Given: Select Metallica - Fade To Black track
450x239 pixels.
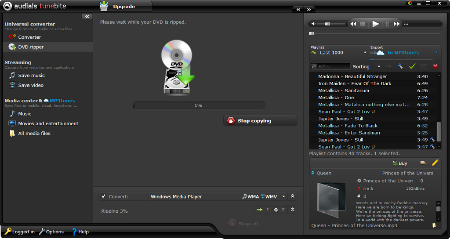Looking at the screenshot, I should [373, 126].
